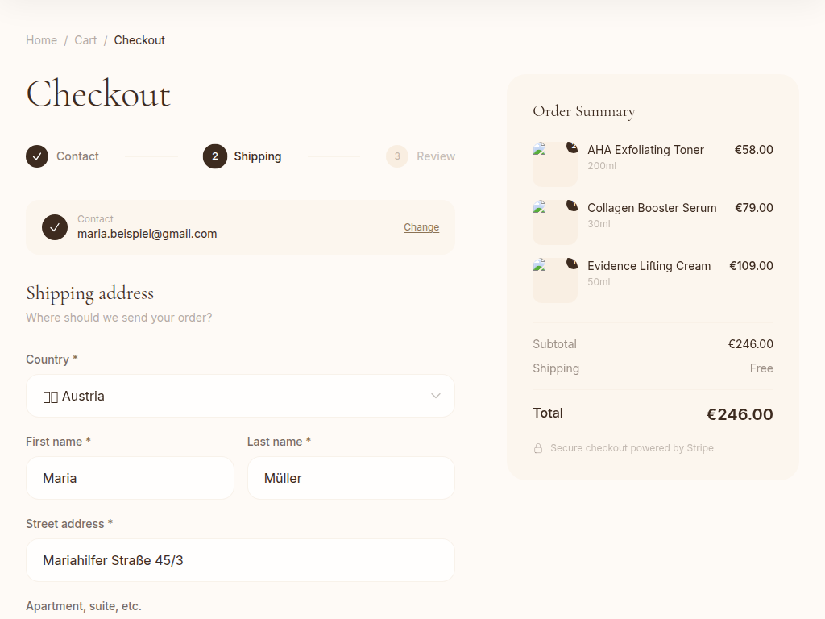Go to Home in the breadcrumb
The width and height of the screenshot is (825, 619).
(41, 40)
